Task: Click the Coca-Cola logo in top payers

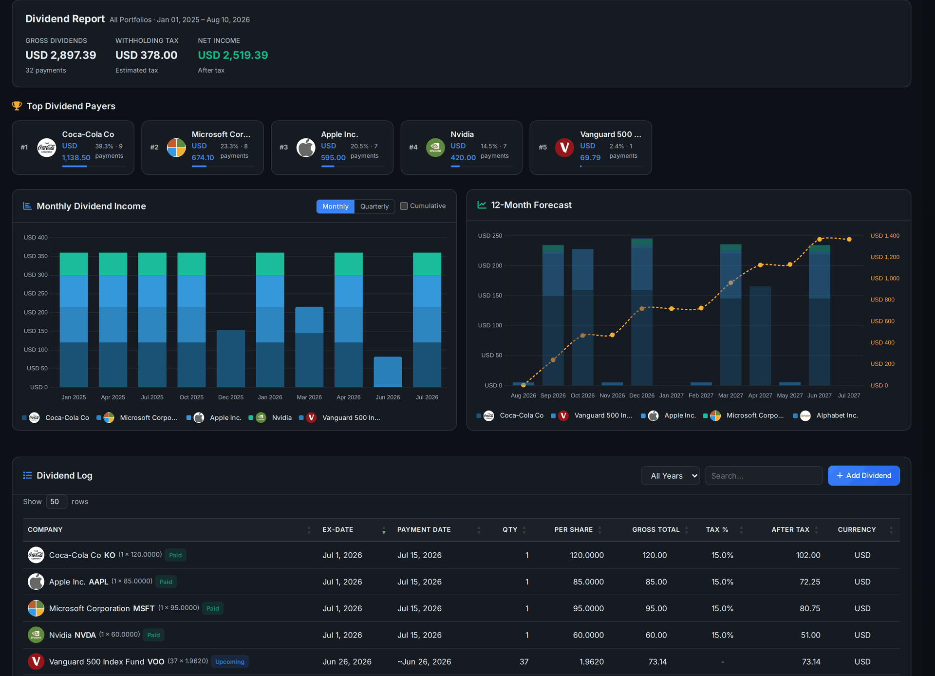Action: (x=47, y=148)
